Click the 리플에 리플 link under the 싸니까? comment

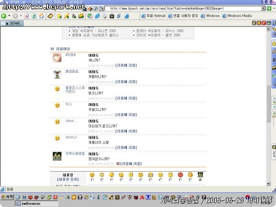pyautogui.click(x=126, y=65)
